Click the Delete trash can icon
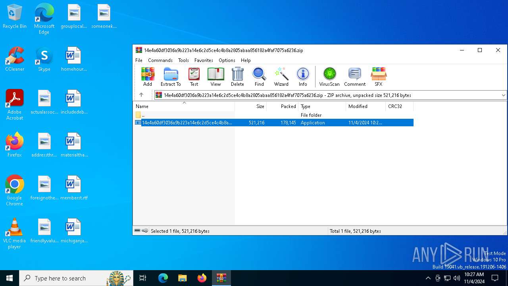508x286 pixels. (237, 77)
